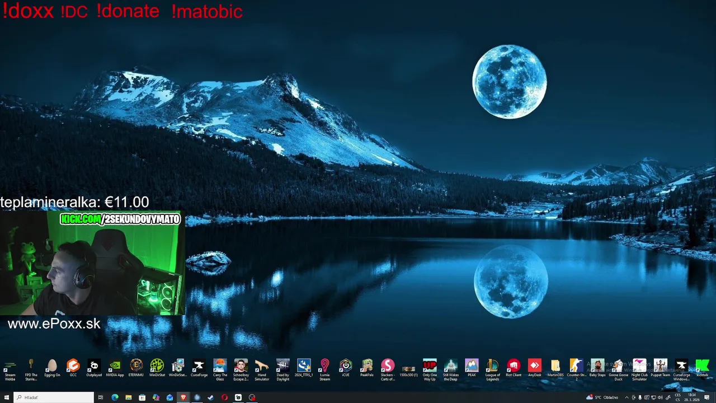Launch the Carry The Glass game
The width and height of the screenshot is (716, 403).
pos(220,370)
